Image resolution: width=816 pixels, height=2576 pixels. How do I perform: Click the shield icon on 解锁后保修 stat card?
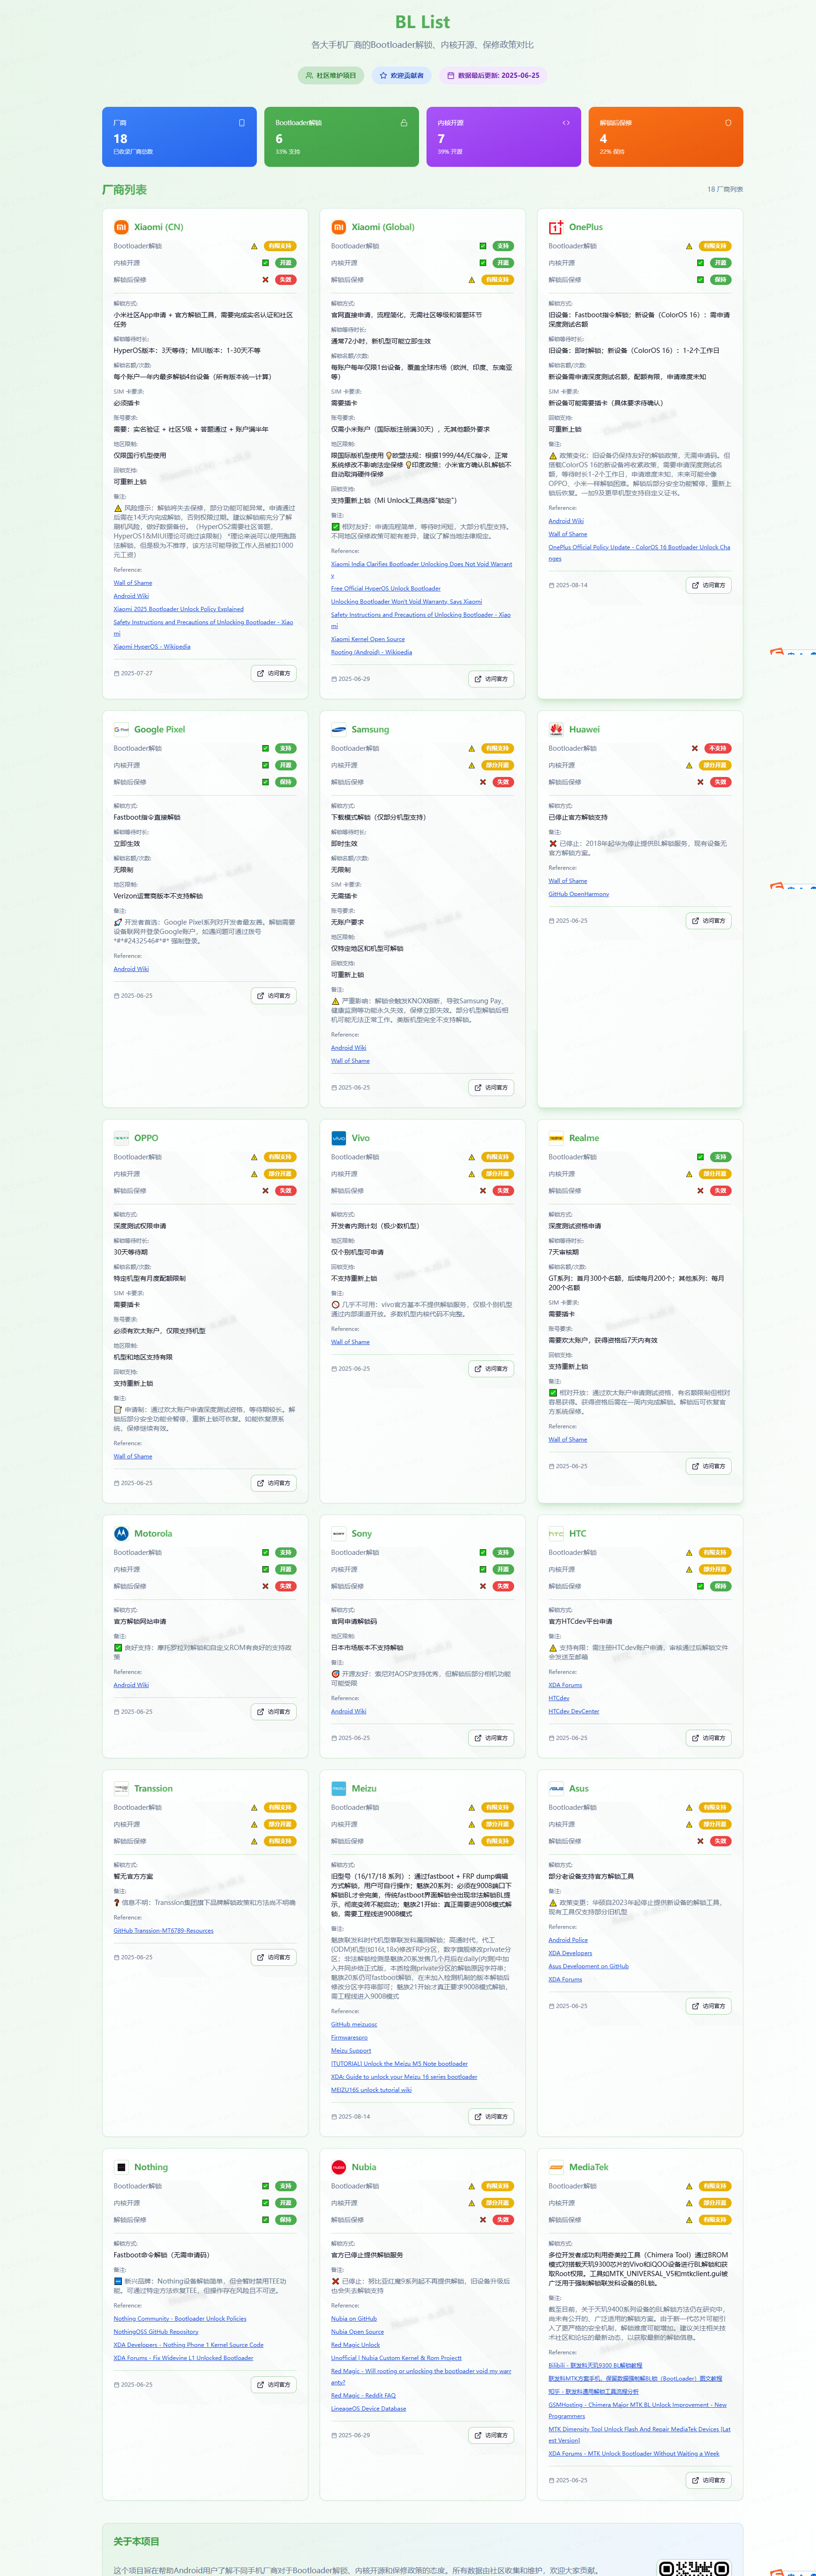pos(728,123)
